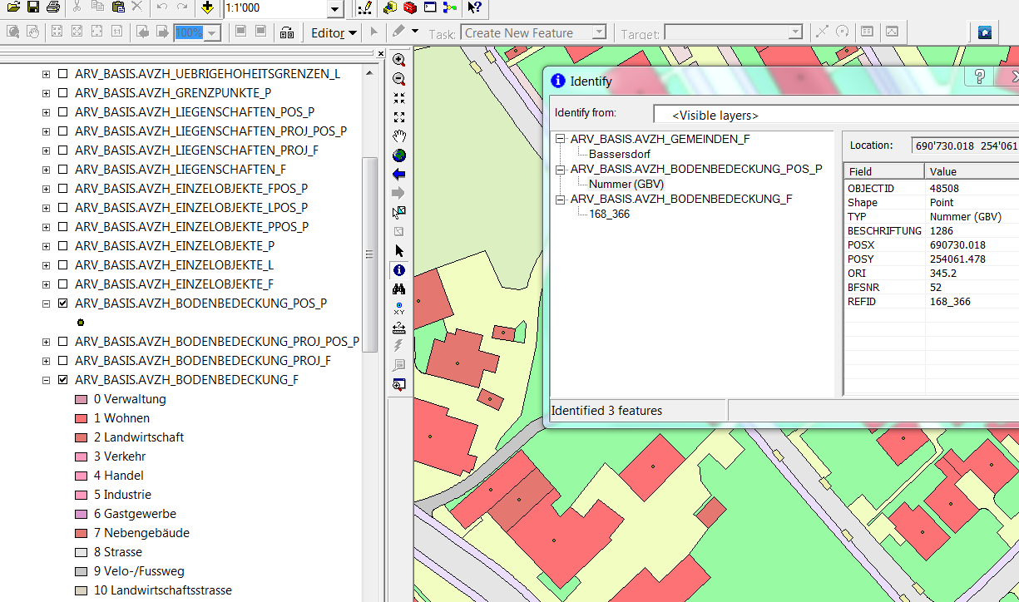
Task: Select the 168_366 identified feature
Action: tap(609, 214)
